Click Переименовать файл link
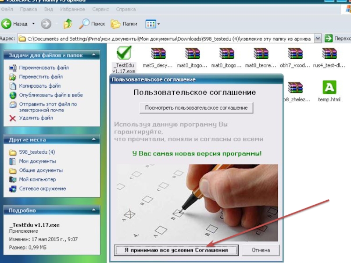 (x=44, y=68)
